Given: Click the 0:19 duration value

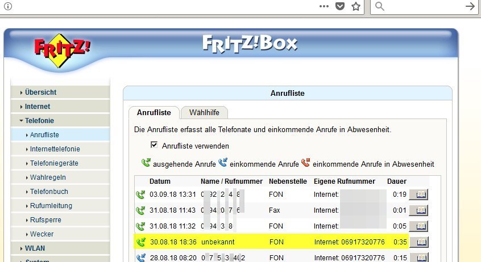Looking at the screenshot, I should click(x=399, y=195).
